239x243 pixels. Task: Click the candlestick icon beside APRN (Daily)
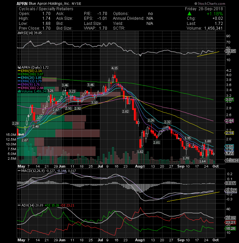point(19,68)
